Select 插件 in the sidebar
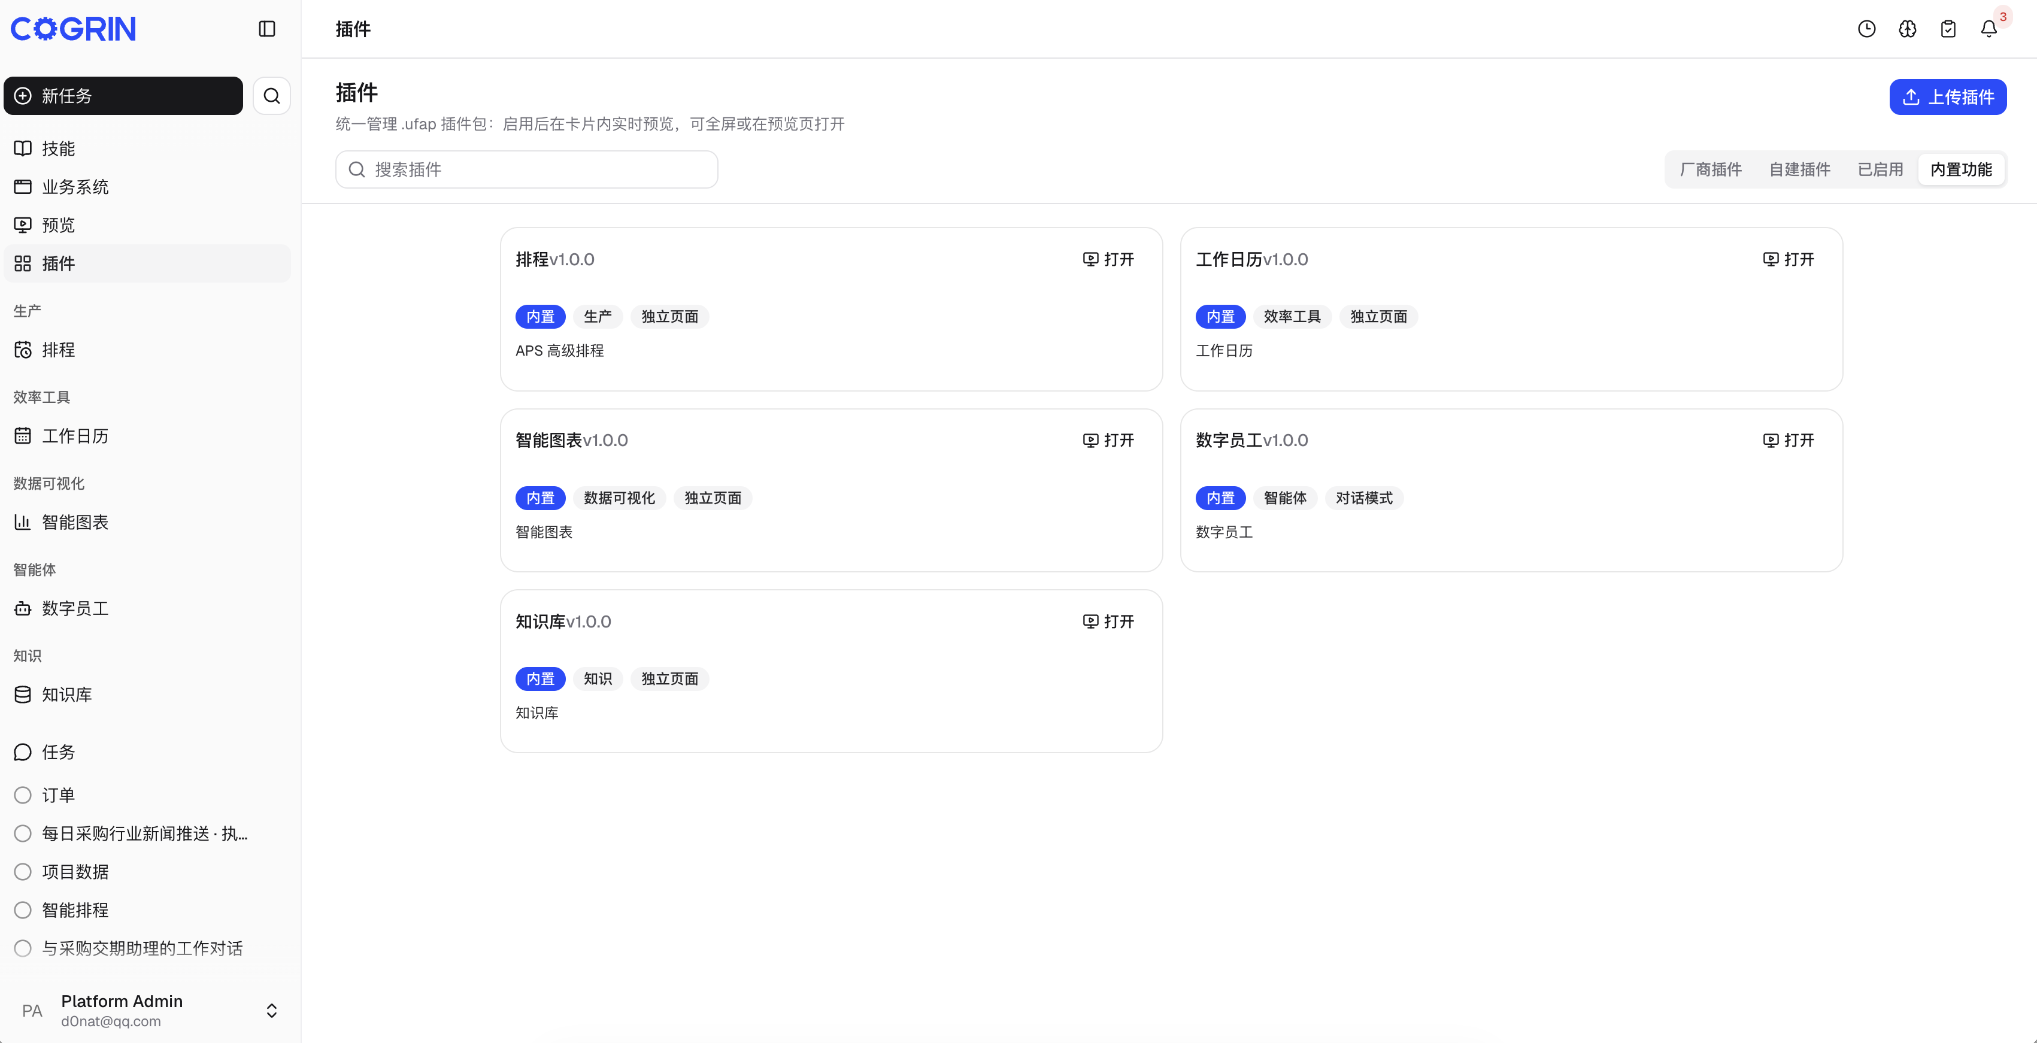 point(147,263)
